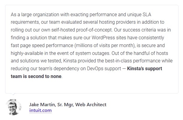
Task: Click "Kinsta" before "provided the best-in-class"
Action: (x=70, y=61)
